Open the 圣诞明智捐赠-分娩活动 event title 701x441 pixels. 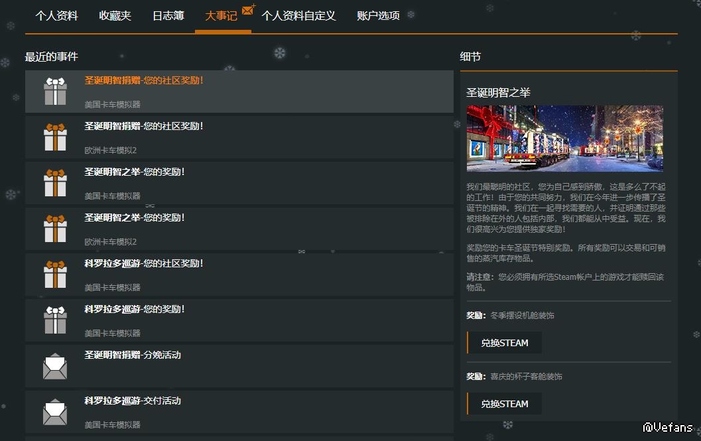coord(133,355)
